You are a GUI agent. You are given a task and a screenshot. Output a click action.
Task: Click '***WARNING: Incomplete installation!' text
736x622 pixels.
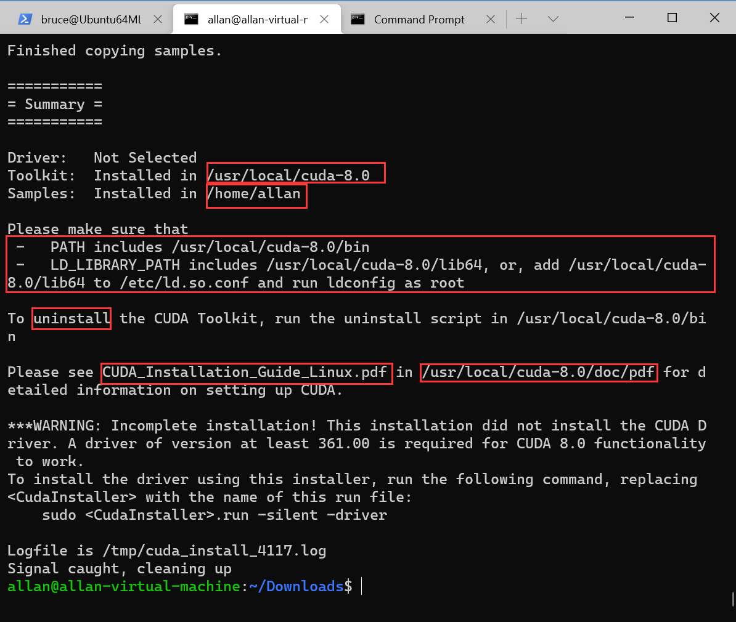pos(162,426)
